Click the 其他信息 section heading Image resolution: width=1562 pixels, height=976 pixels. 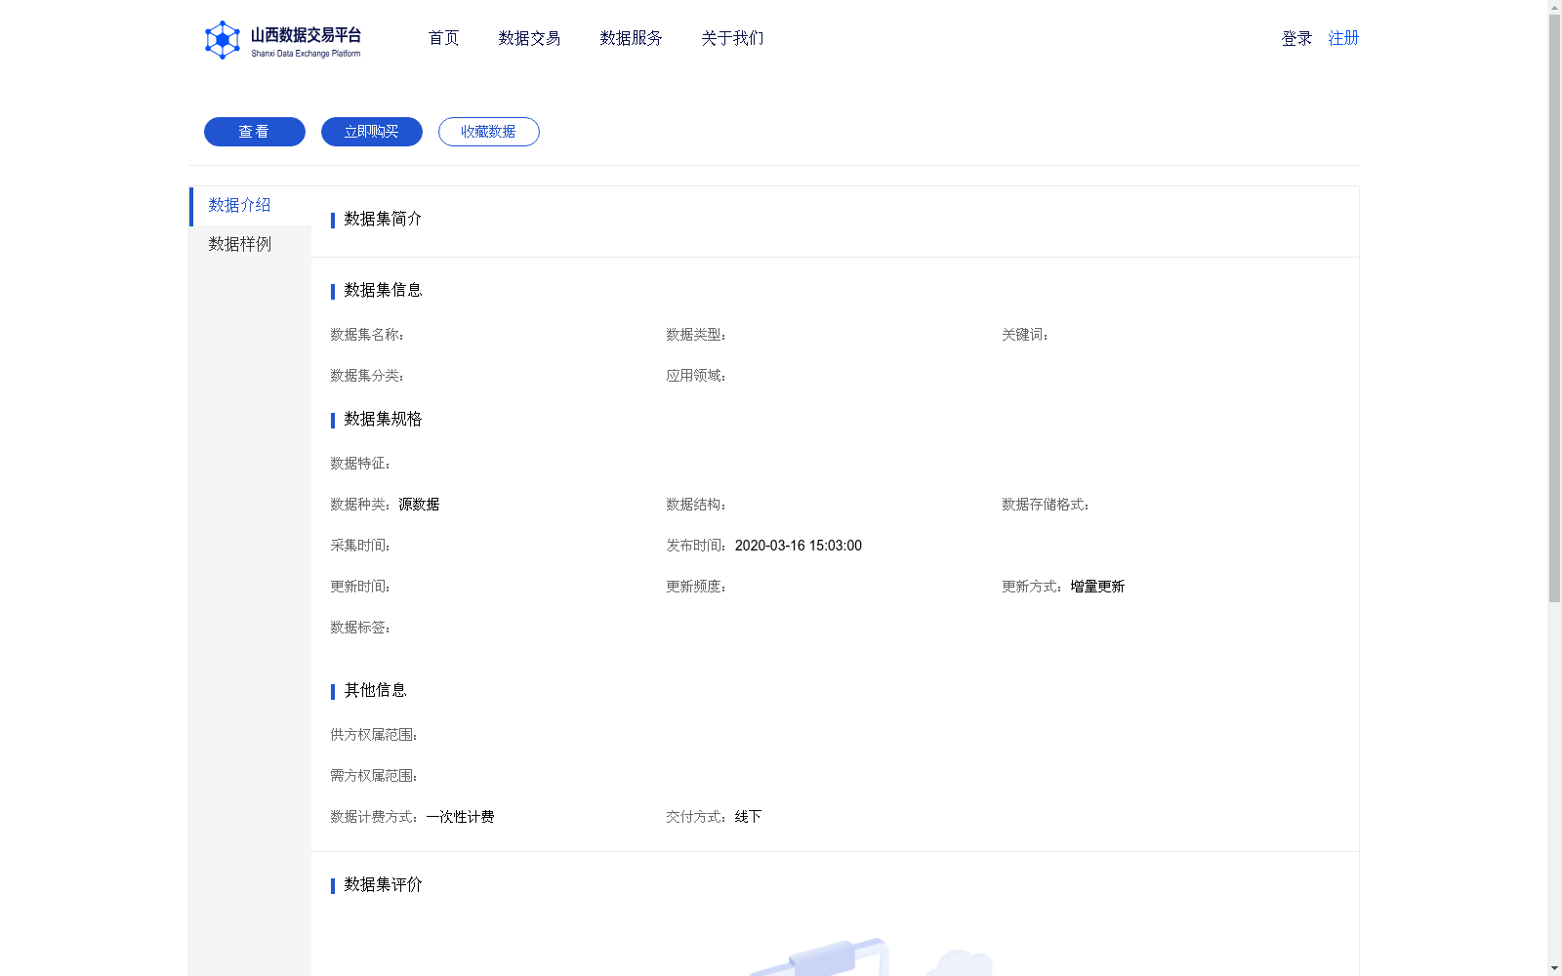[x=374, y=690]
